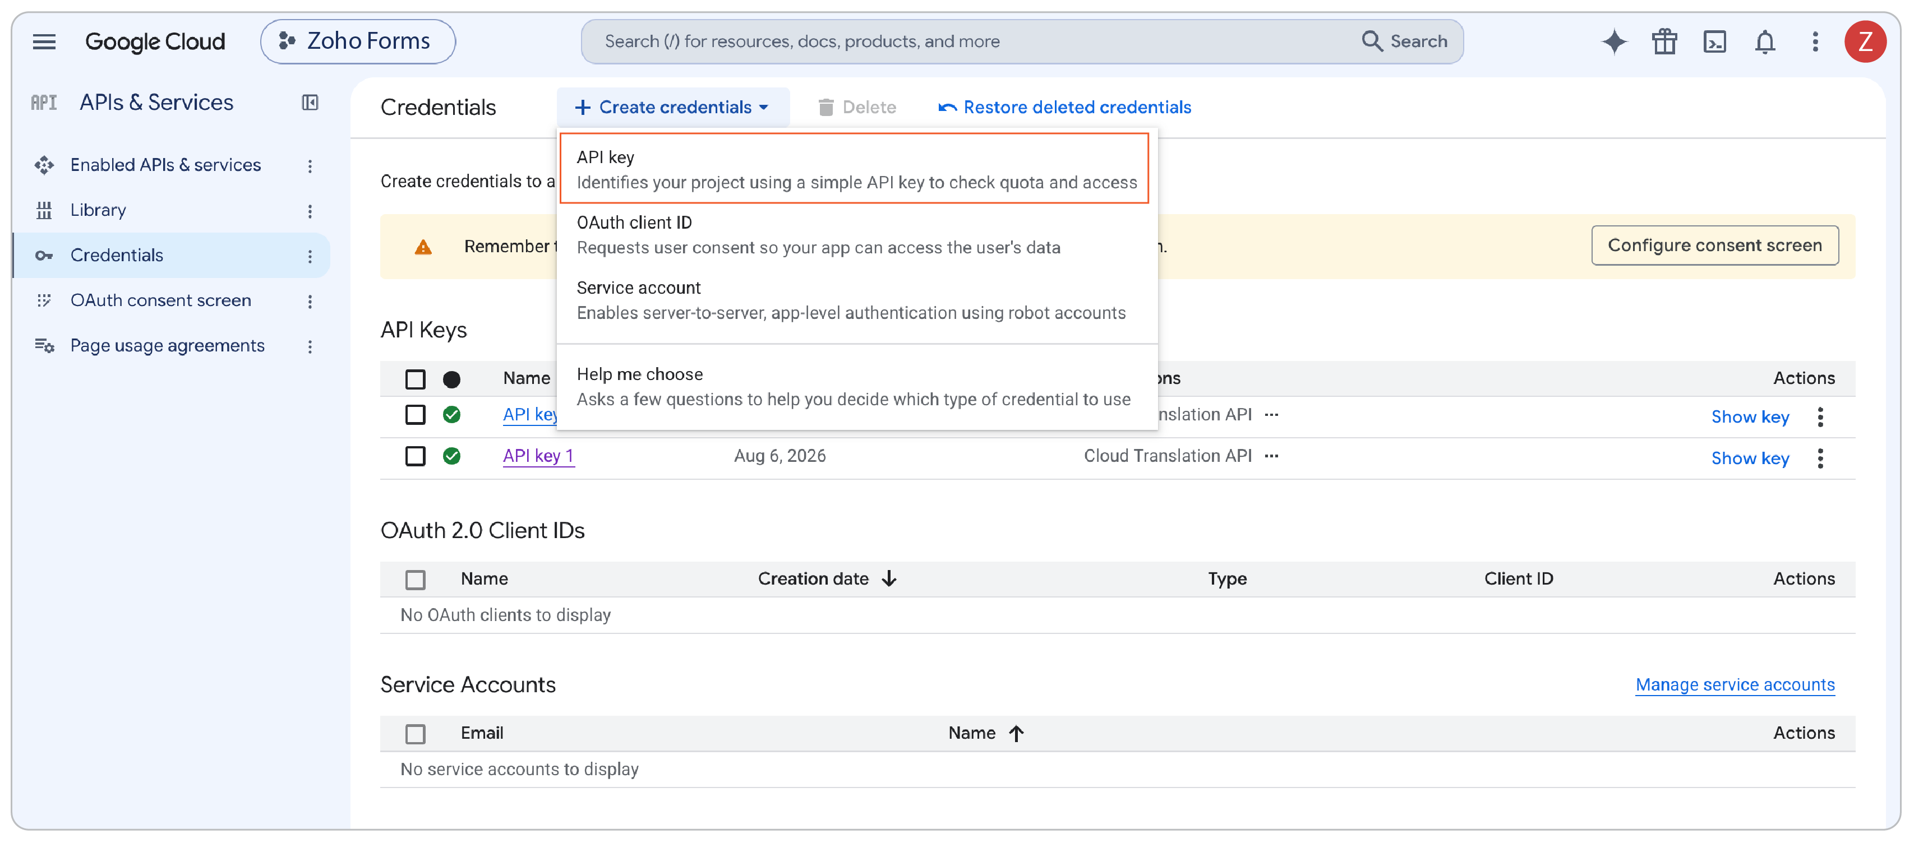Open the free trial gift icon

(x=1664, y=41)
